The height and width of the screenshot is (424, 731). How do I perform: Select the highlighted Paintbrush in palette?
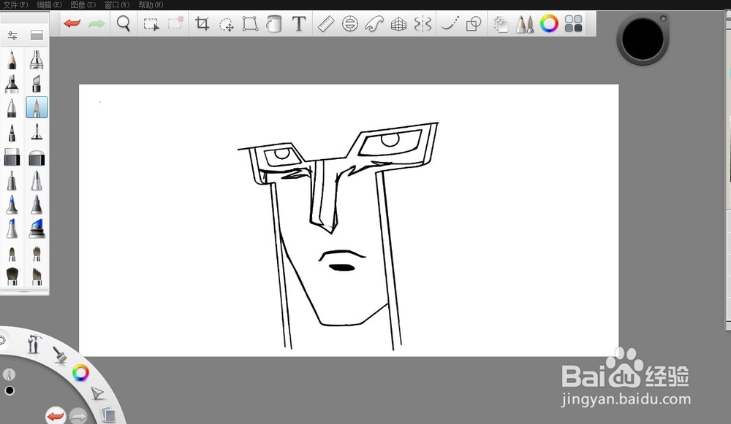pyautogui.click(x=37, y=107)
